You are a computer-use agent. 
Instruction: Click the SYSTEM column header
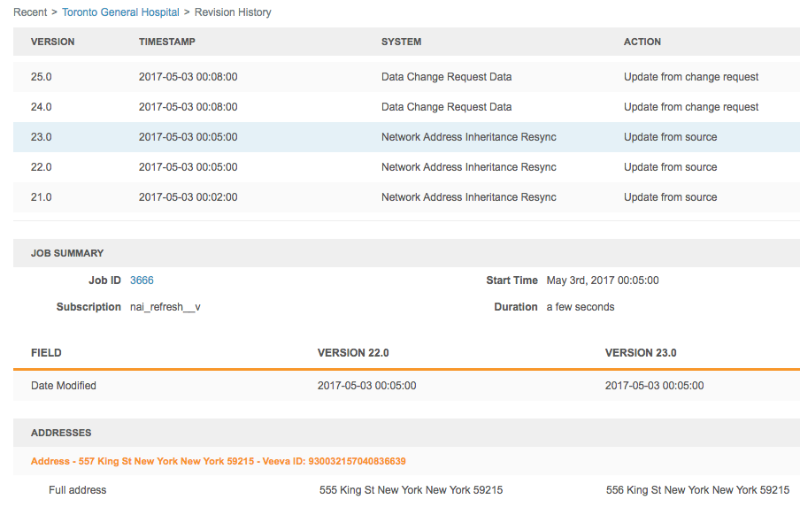[x=401, y=42]
